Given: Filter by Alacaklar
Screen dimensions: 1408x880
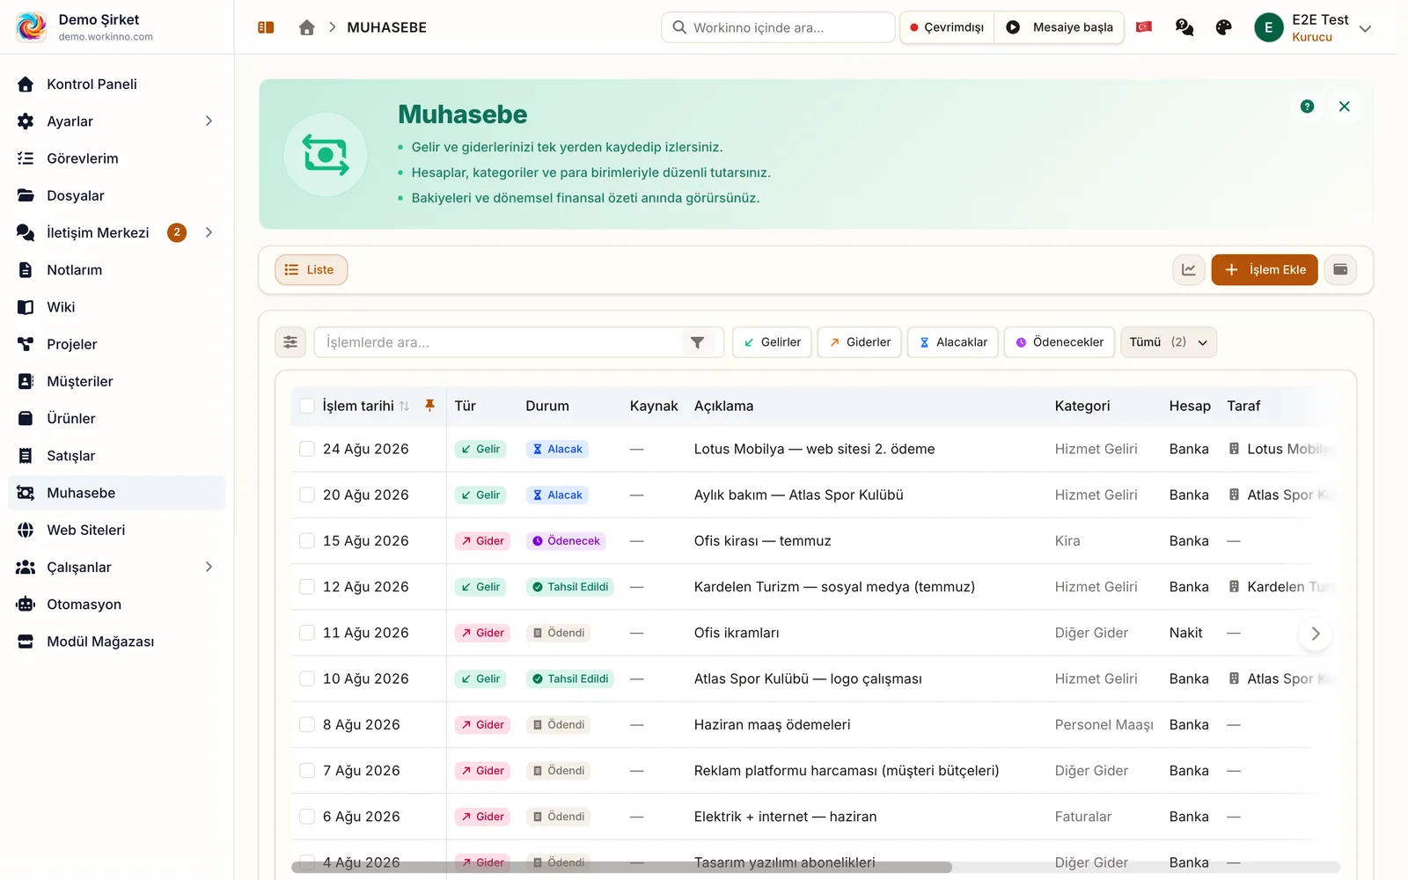Looking at the screenshot, I should [x=953, y=342].
